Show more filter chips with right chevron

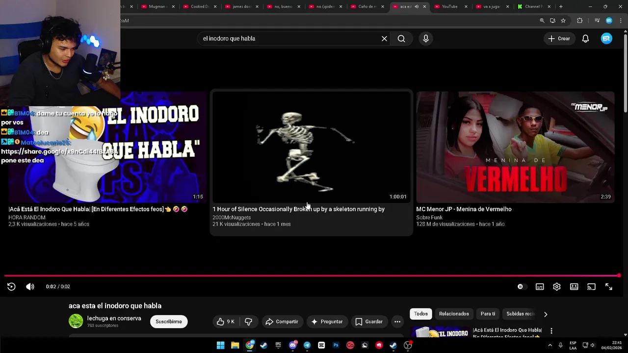546,314
